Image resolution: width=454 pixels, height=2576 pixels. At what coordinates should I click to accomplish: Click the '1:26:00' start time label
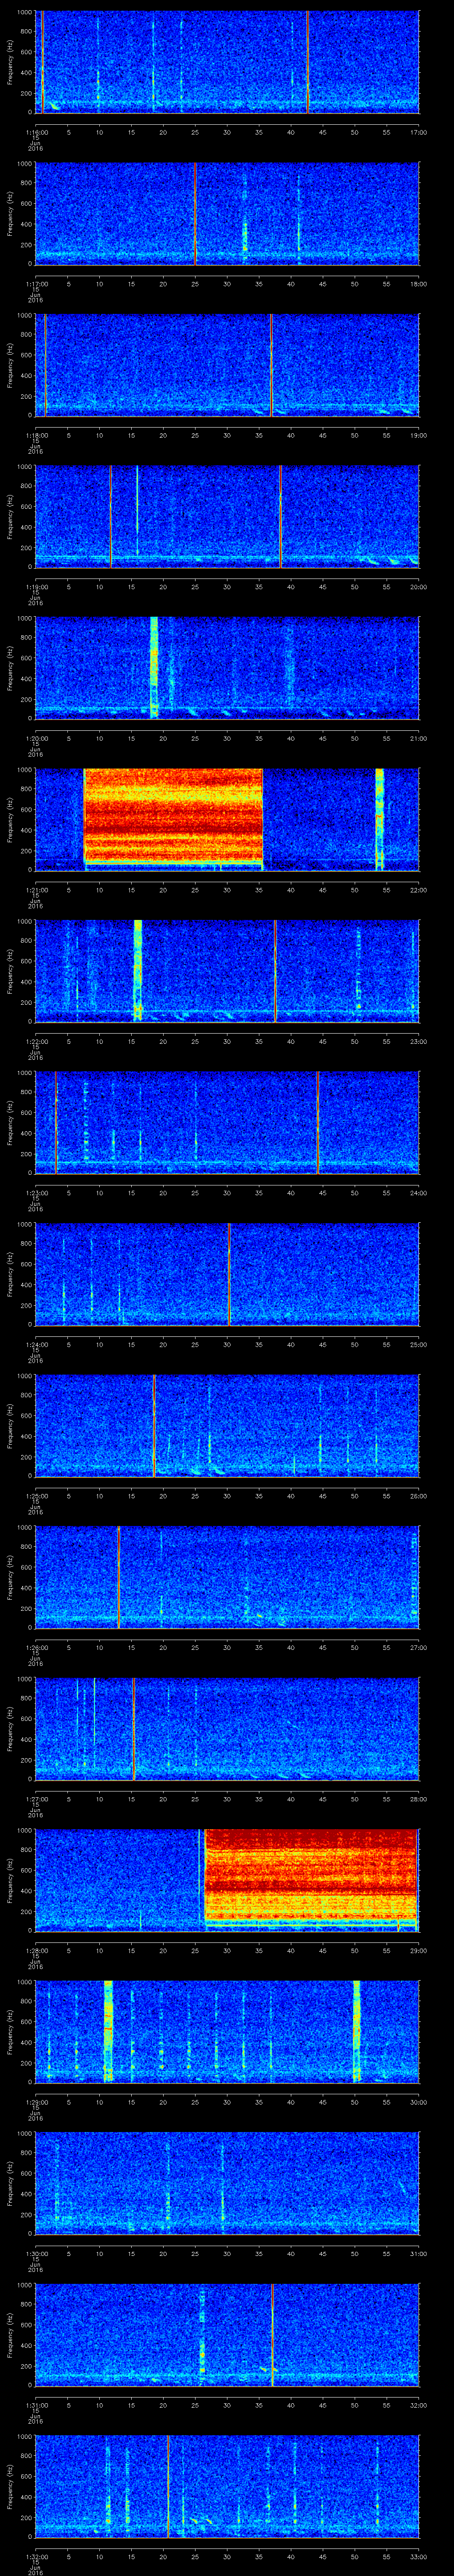(x=36, y=1647)
